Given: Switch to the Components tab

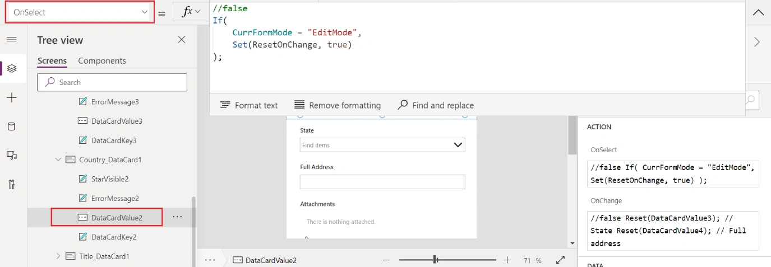Looking at the screenshot, I should 102,60.
